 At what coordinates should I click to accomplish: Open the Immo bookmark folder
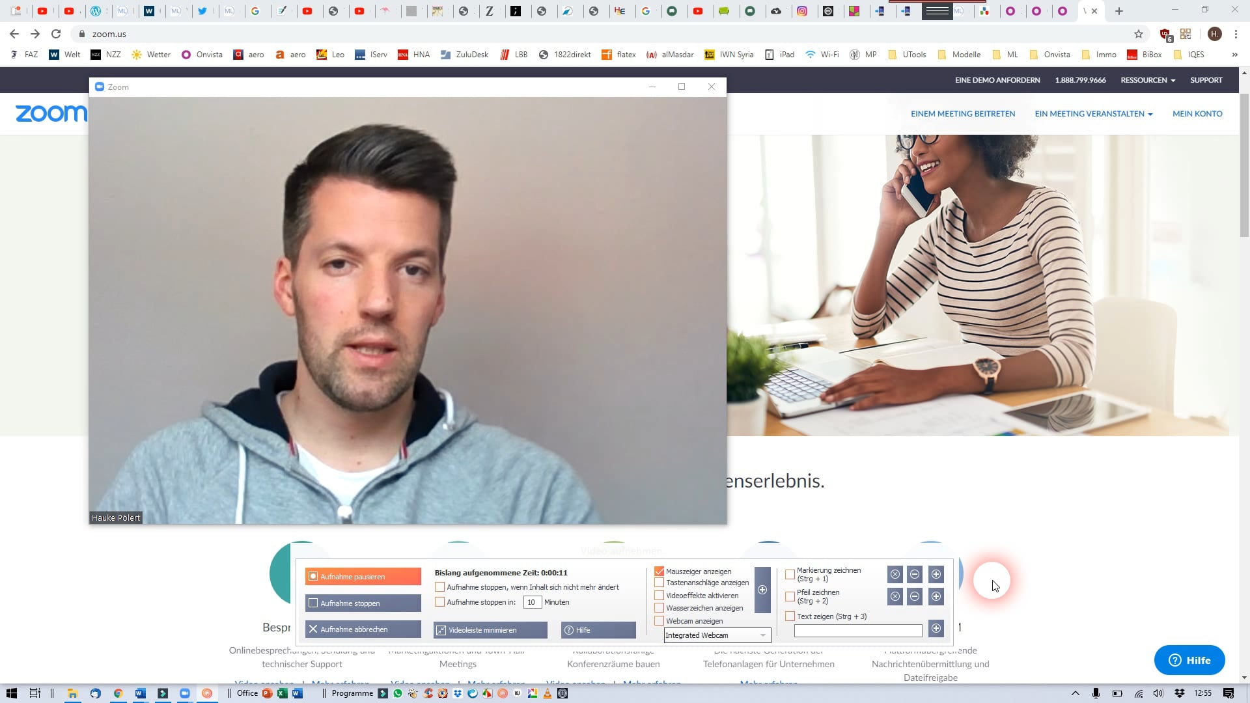tap(1099, 55)
